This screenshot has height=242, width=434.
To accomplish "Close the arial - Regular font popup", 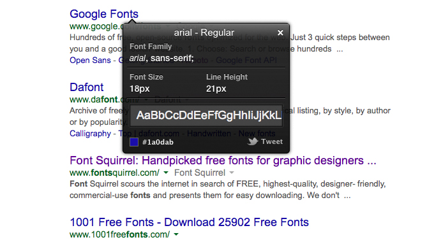I will pyautogui.click(x=280, y=33).
